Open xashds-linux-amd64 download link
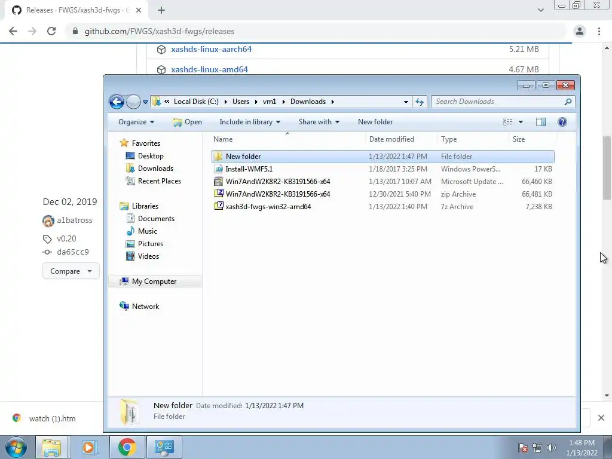 click(x=209, y=69)
